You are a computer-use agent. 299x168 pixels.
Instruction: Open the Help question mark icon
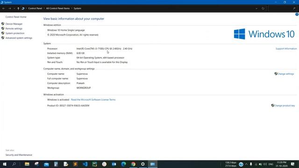tap(297, 14)
